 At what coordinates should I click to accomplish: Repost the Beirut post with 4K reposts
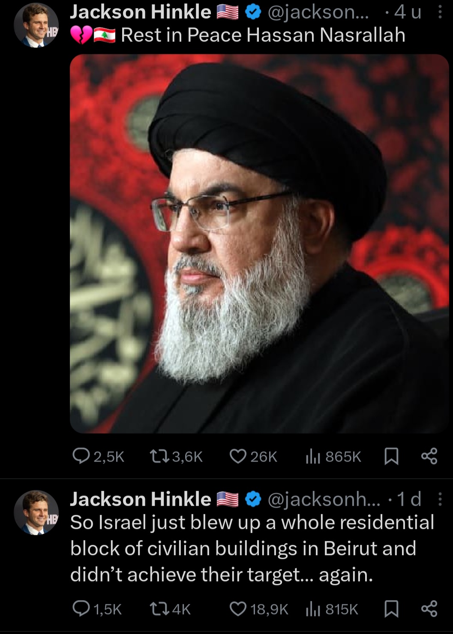169,609
